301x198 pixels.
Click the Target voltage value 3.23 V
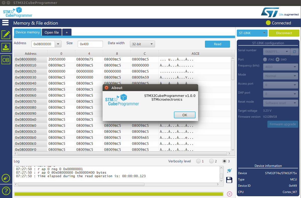[267, 111]
